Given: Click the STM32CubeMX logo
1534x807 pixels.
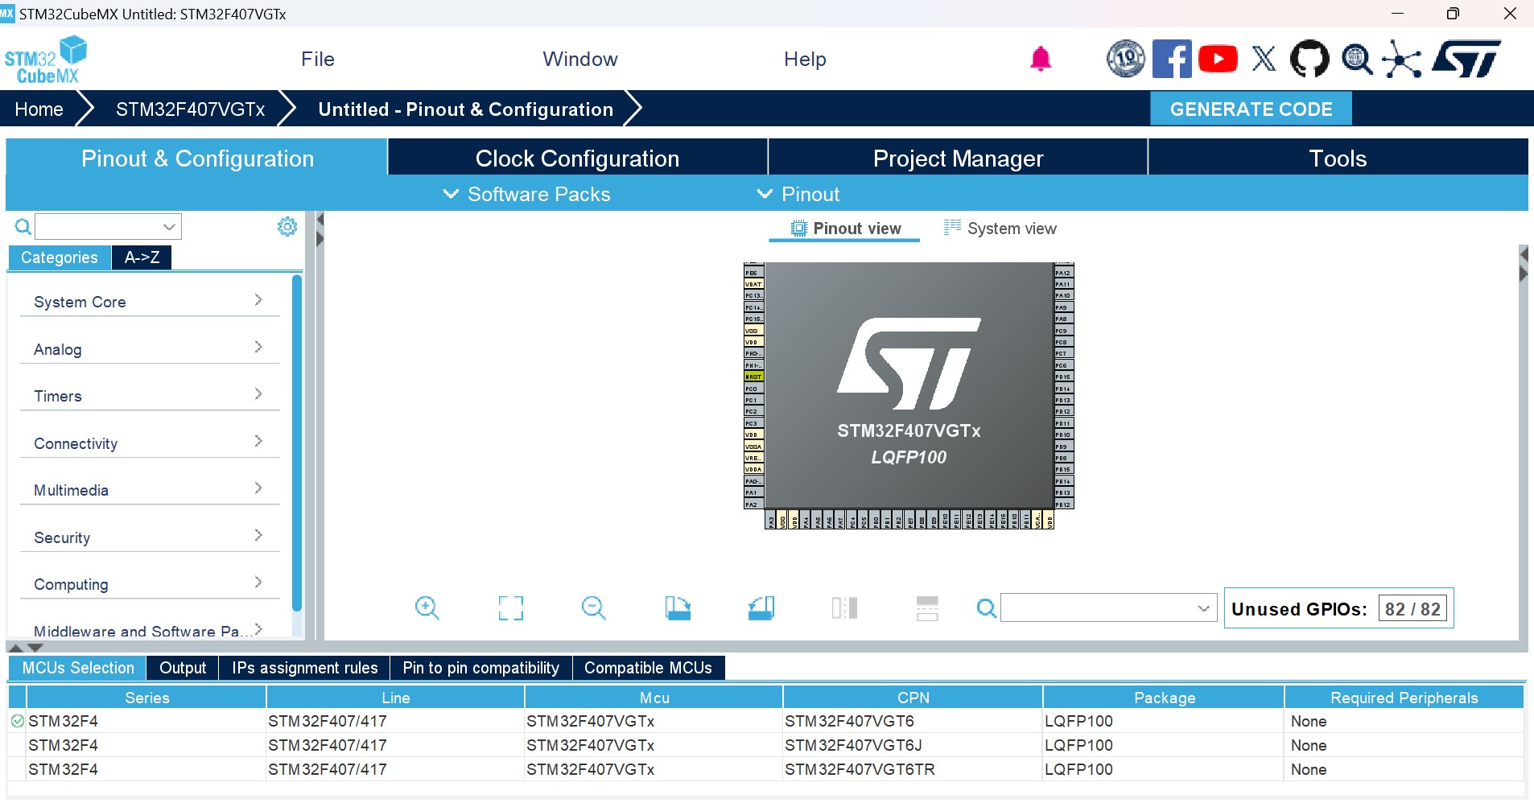Looking at the screenshot, I should (46, 60).
